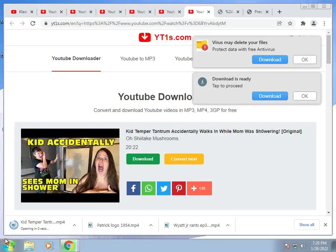This screenshot has width=336, height=252.
Task: Click the green Download button
Action: coord(143,159)
